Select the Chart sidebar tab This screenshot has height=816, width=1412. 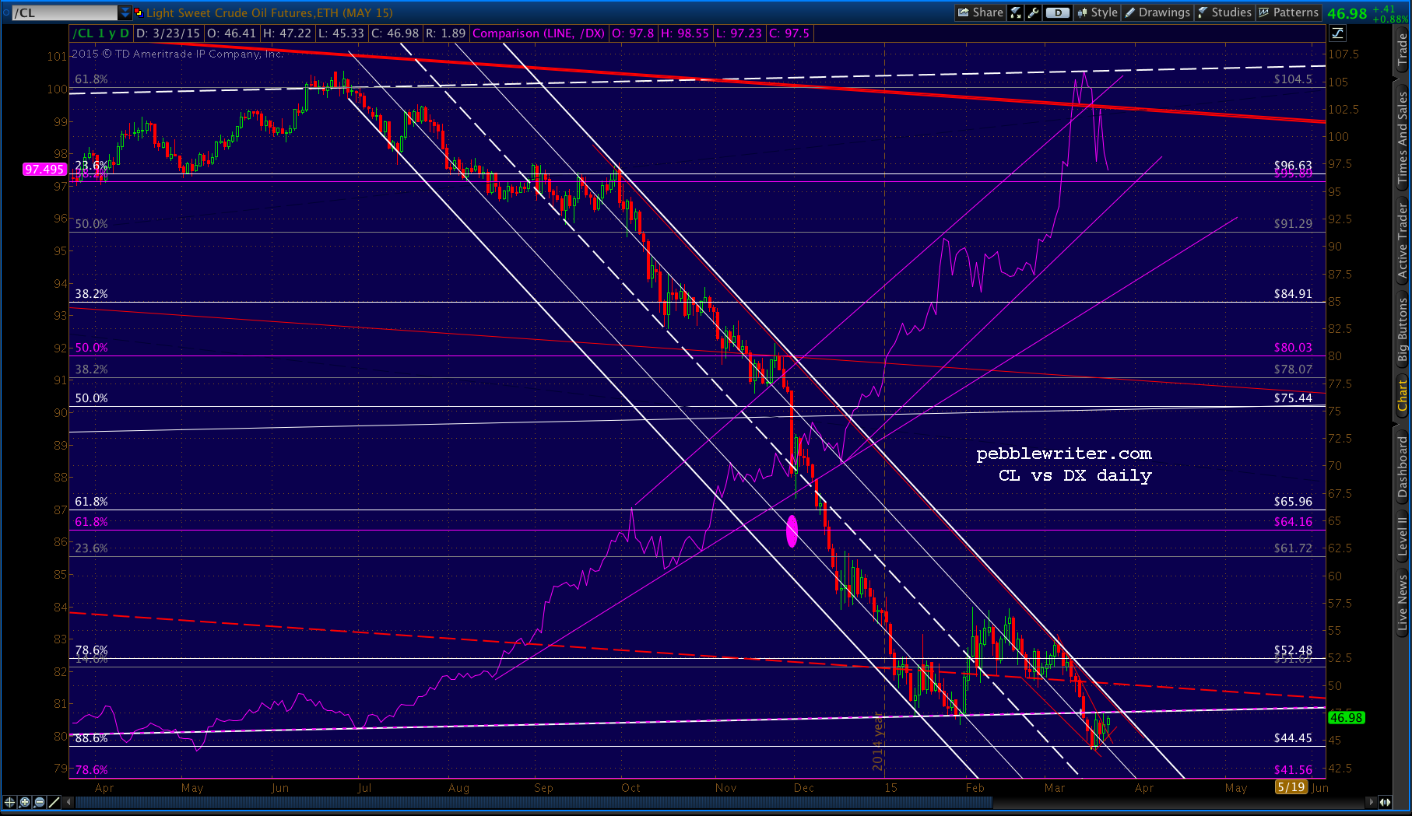click(1402, 395)
